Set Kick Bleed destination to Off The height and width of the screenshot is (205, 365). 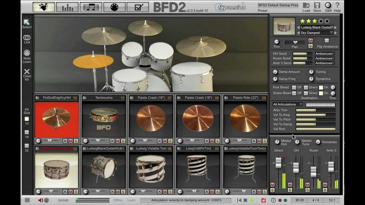[x=294, y=87]
